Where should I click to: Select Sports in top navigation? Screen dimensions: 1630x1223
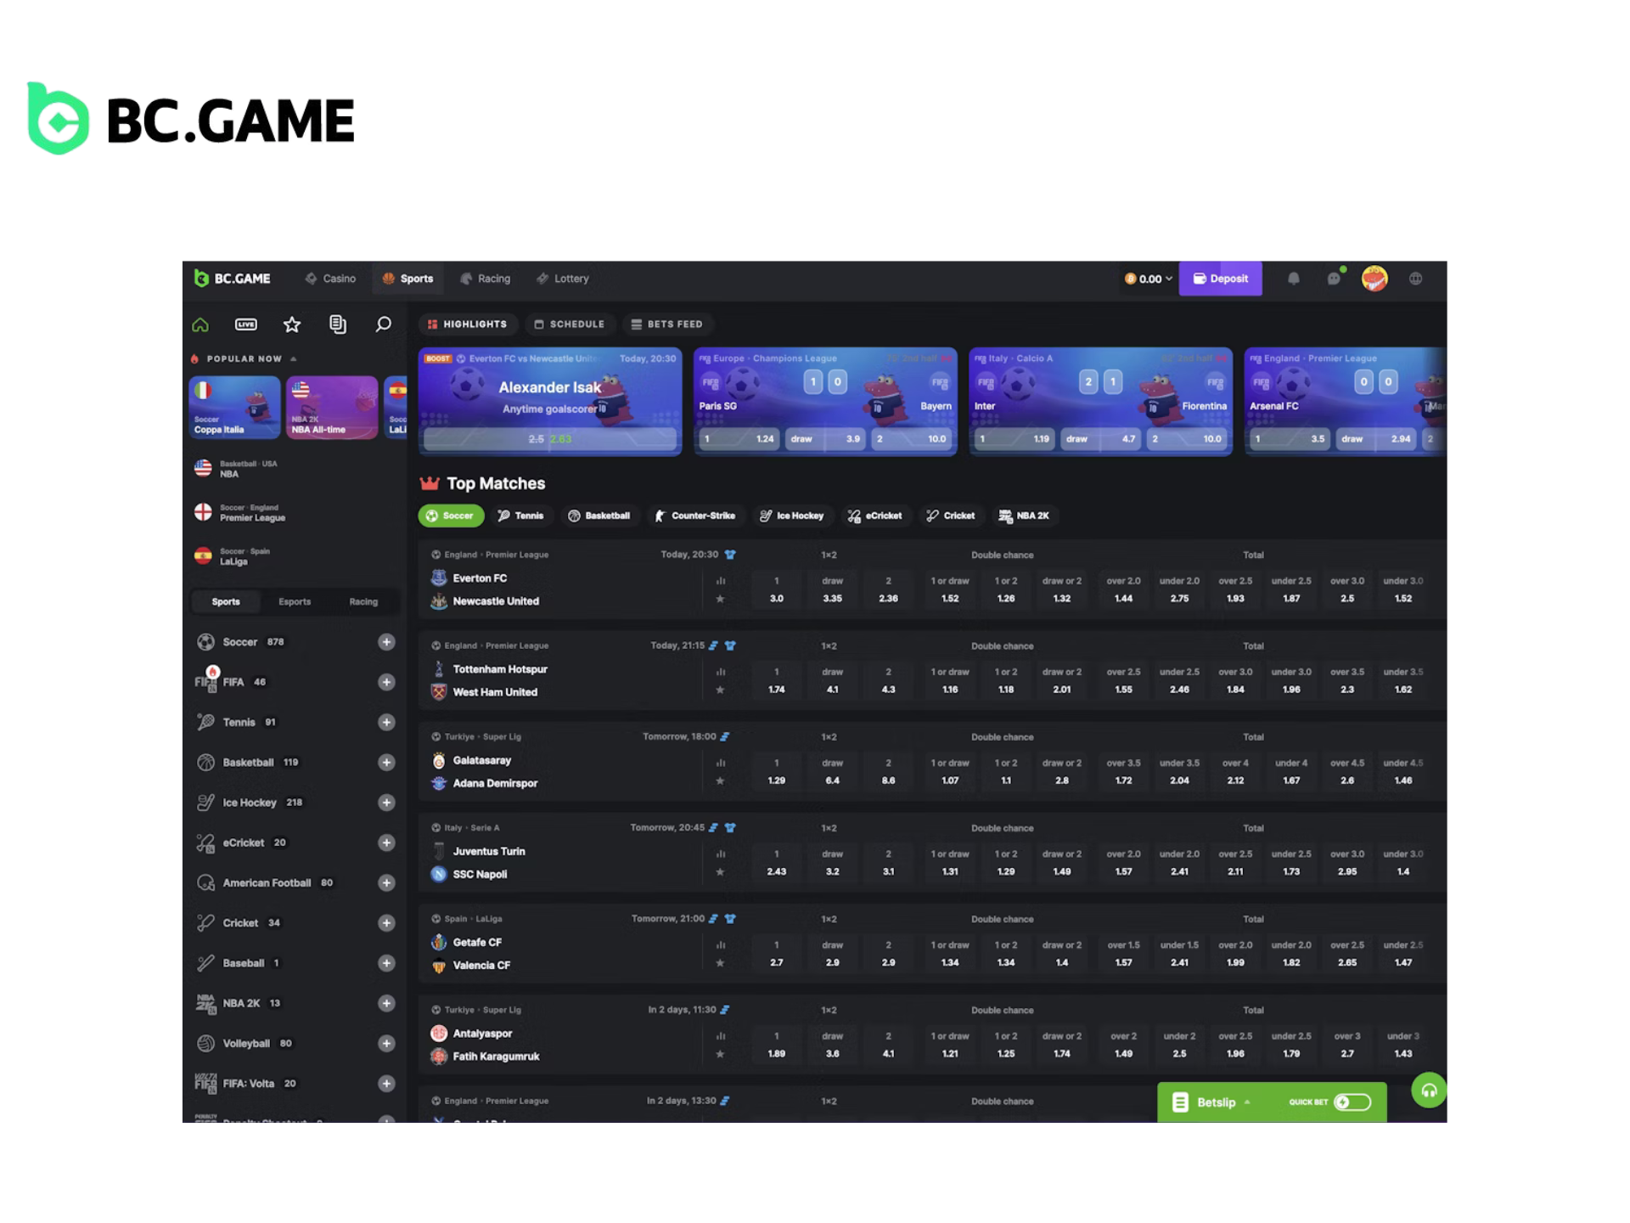point(408,279)
